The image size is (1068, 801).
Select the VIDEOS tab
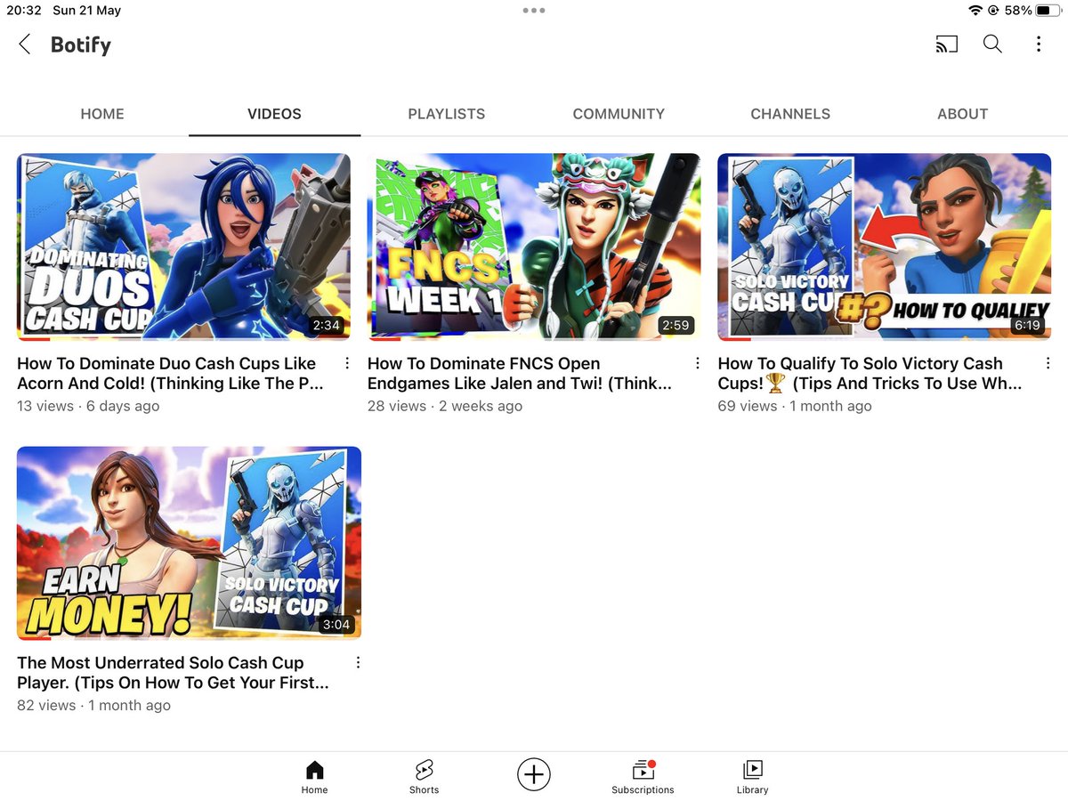tap(274, 114)
